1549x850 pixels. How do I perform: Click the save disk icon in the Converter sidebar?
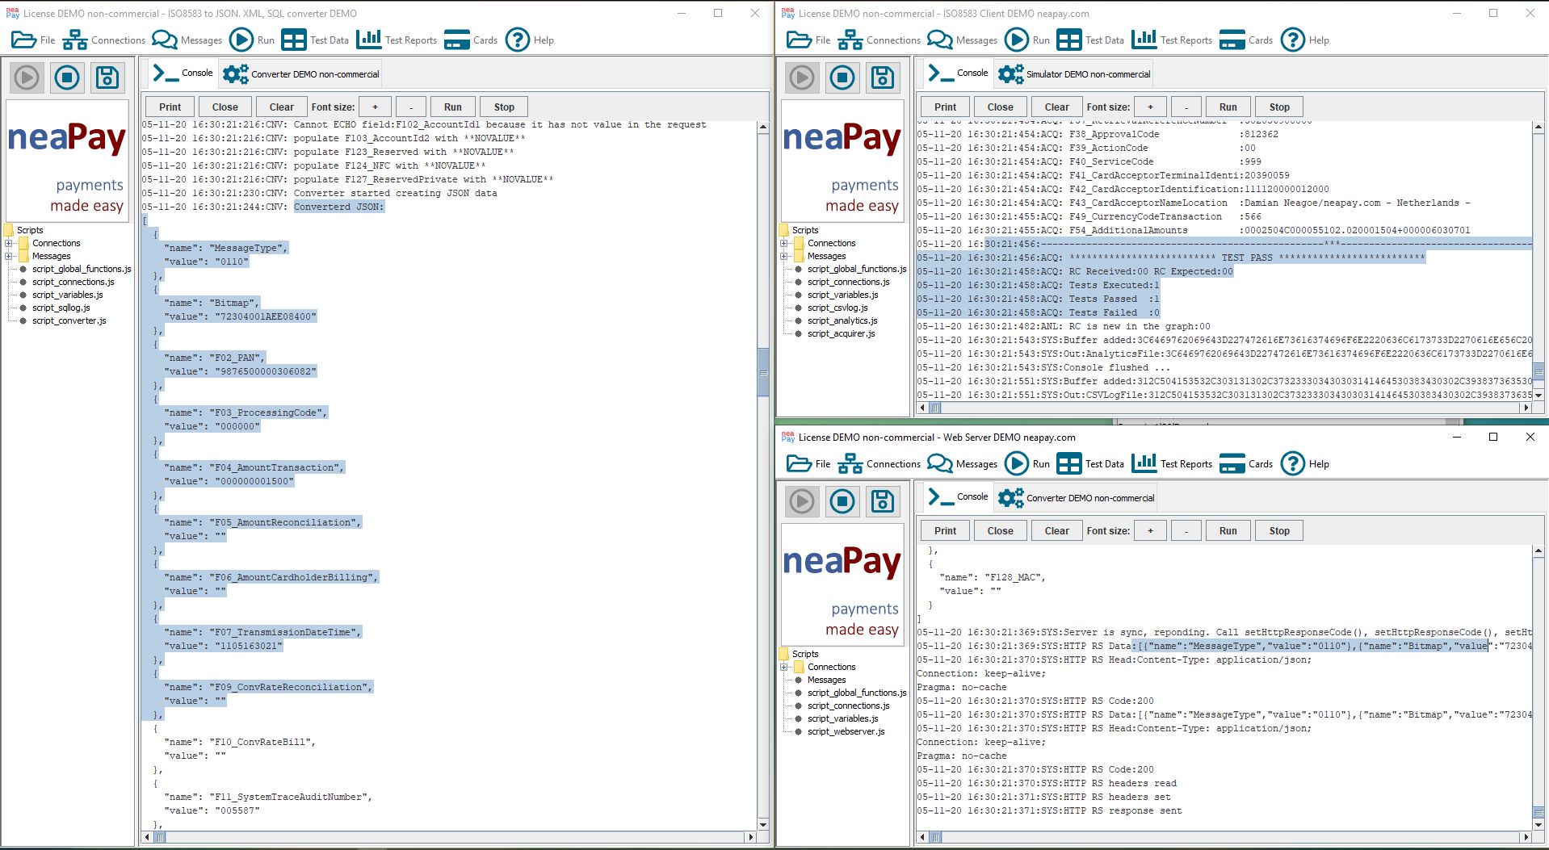107,77
